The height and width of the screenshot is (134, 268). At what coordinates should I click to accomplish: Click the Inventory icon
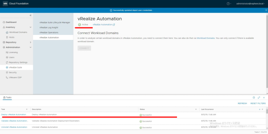[x=4, y=27]
